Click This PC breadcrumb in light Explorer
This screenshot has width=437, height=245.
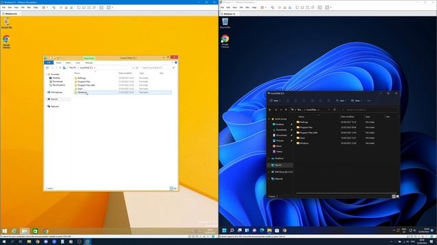[x=72, y=67]
